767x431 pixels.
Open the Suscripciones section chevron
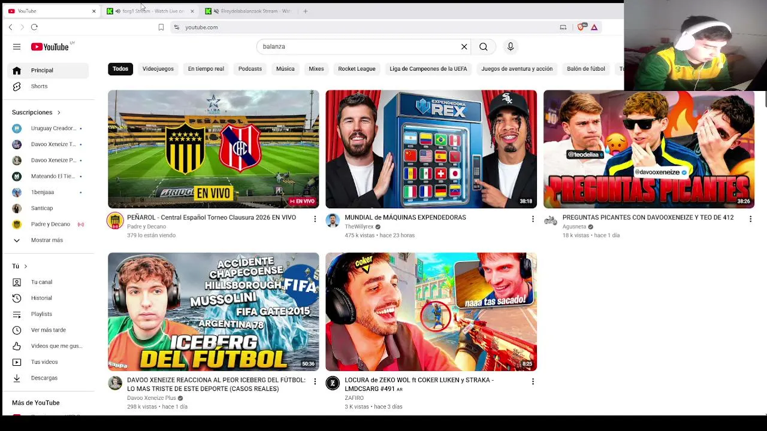click(59, 113)
